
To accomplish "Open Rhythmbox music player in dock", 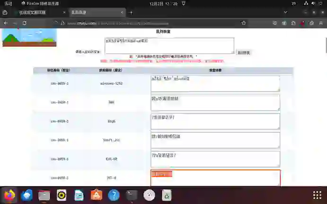I will point(62,195).
